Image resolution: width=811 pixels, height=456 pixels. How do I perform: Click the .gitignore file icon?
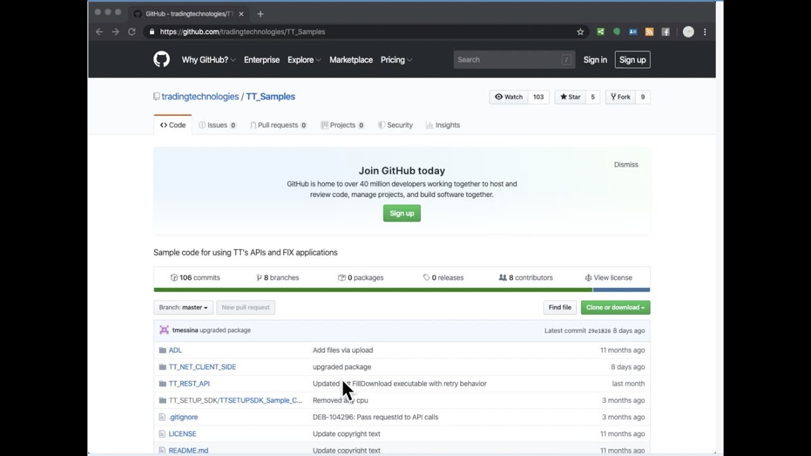point(162,417)
